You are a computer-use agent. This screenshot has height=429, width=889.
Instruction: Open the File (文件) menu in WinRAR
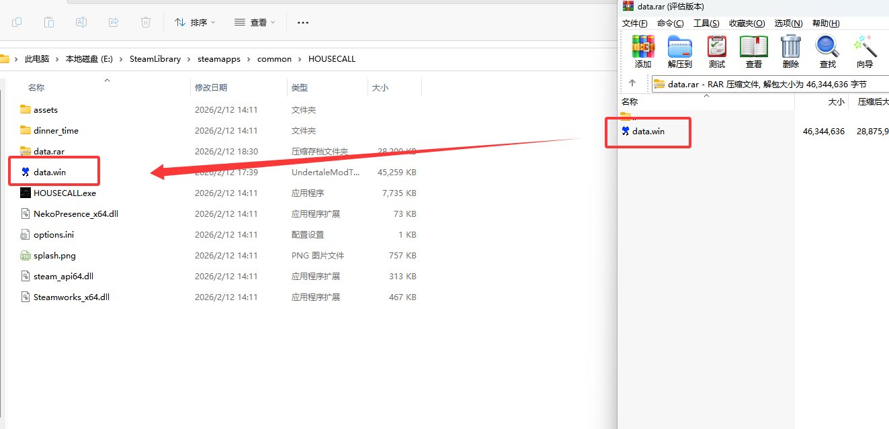point(634,23)
